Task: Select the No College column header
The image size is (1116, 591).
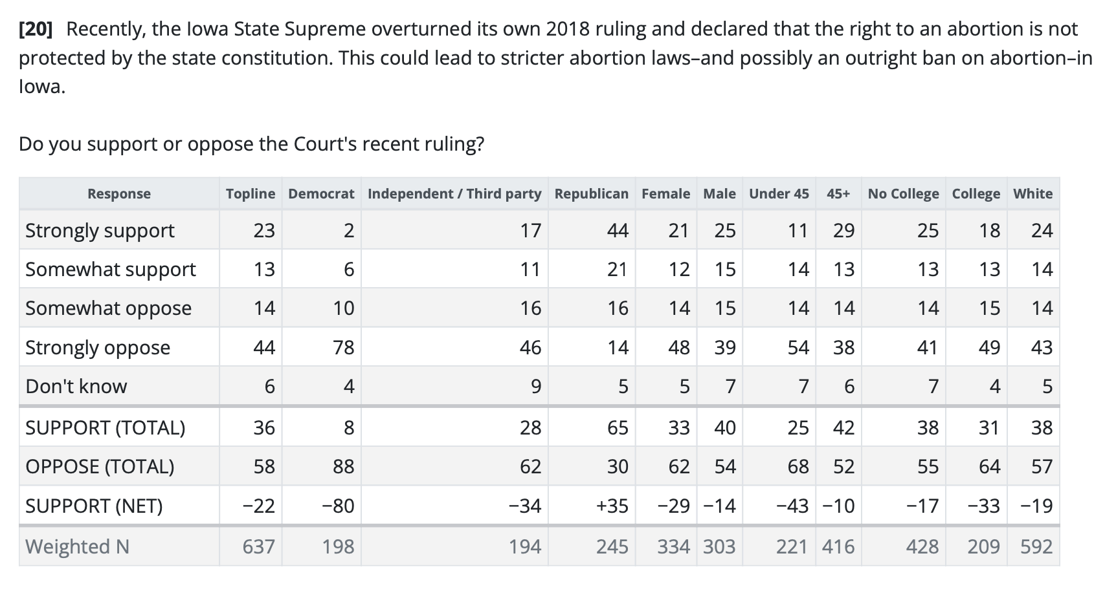Action: pos(903,194)
